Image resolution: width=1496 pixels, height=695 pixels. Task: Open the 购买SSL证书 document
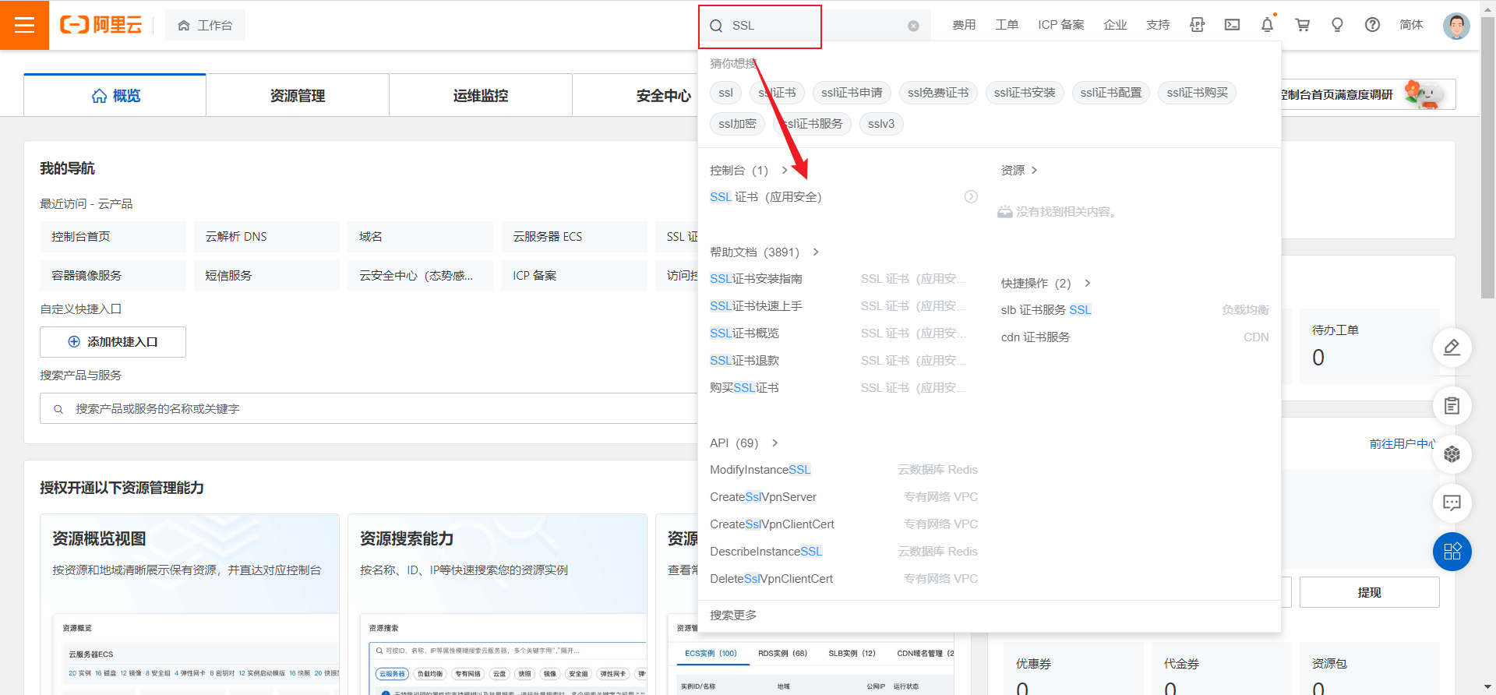point(744,388)
